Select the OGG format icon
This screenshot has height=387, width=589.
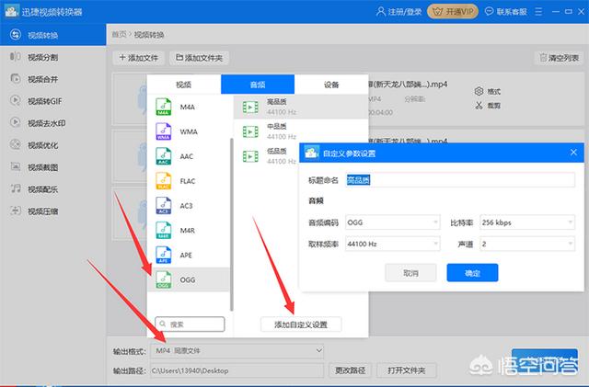point(164,280)
